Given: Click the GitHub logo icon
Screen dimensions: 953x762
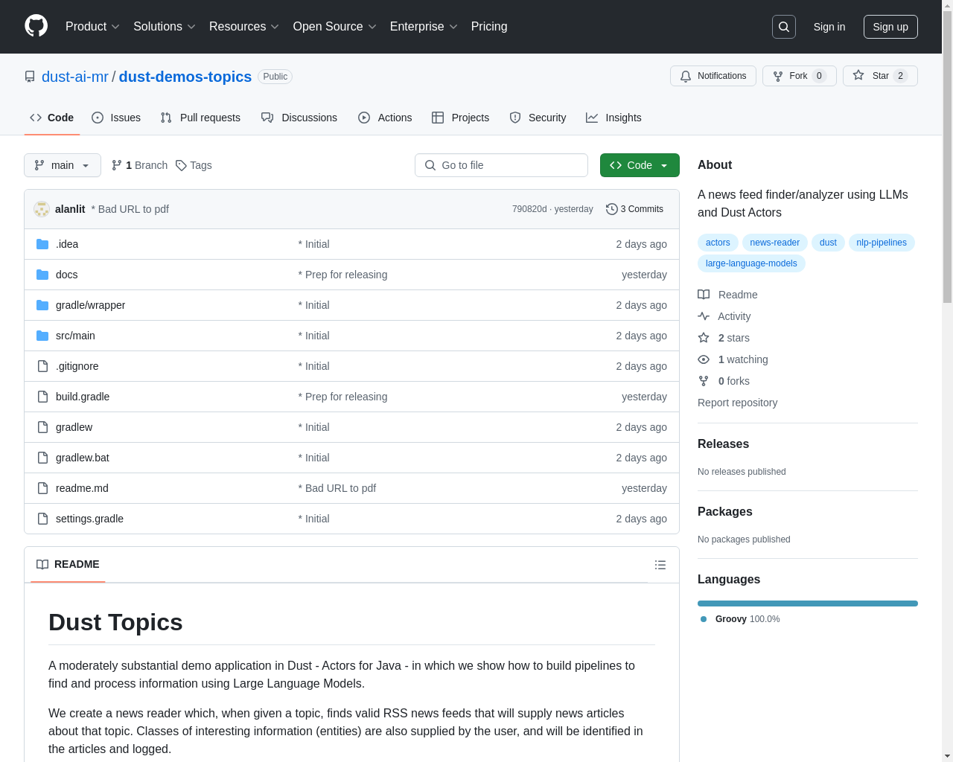Looking at the screenshot, I should click(36, 26).
